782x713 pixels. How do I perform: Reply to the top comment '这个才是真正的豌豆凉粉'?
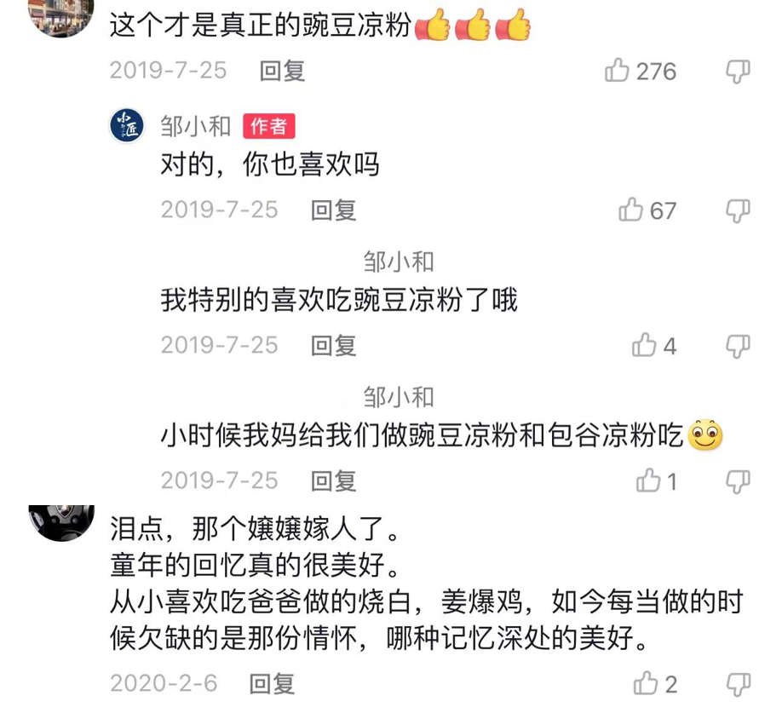[282, 71]
